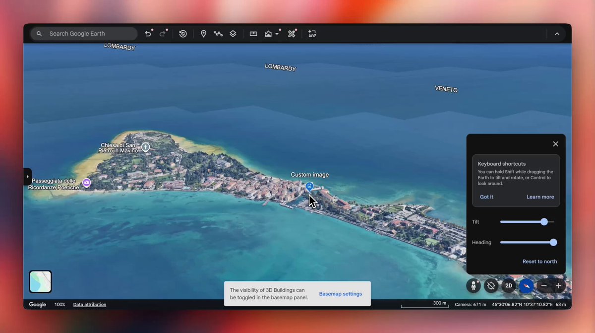The width and height of the screenshot is (595, 333).
Task: Click the sparkle edit icon in toolbar
Action: coord(312,34)
